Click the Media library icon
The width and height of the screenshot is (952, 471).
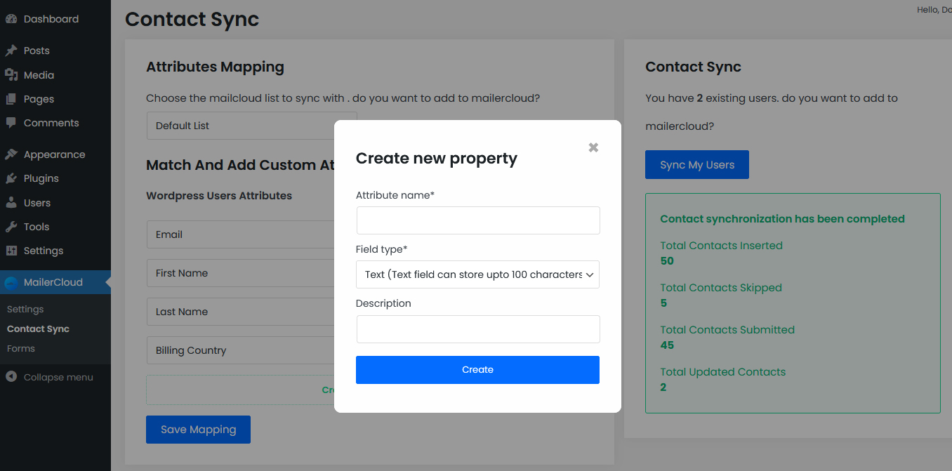(11, 74)
